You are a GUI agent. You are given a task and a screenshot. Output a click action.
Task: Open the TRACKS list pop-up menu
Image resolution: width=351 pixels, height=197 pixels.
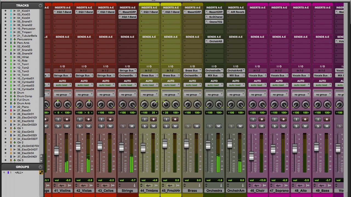(40, 5)
